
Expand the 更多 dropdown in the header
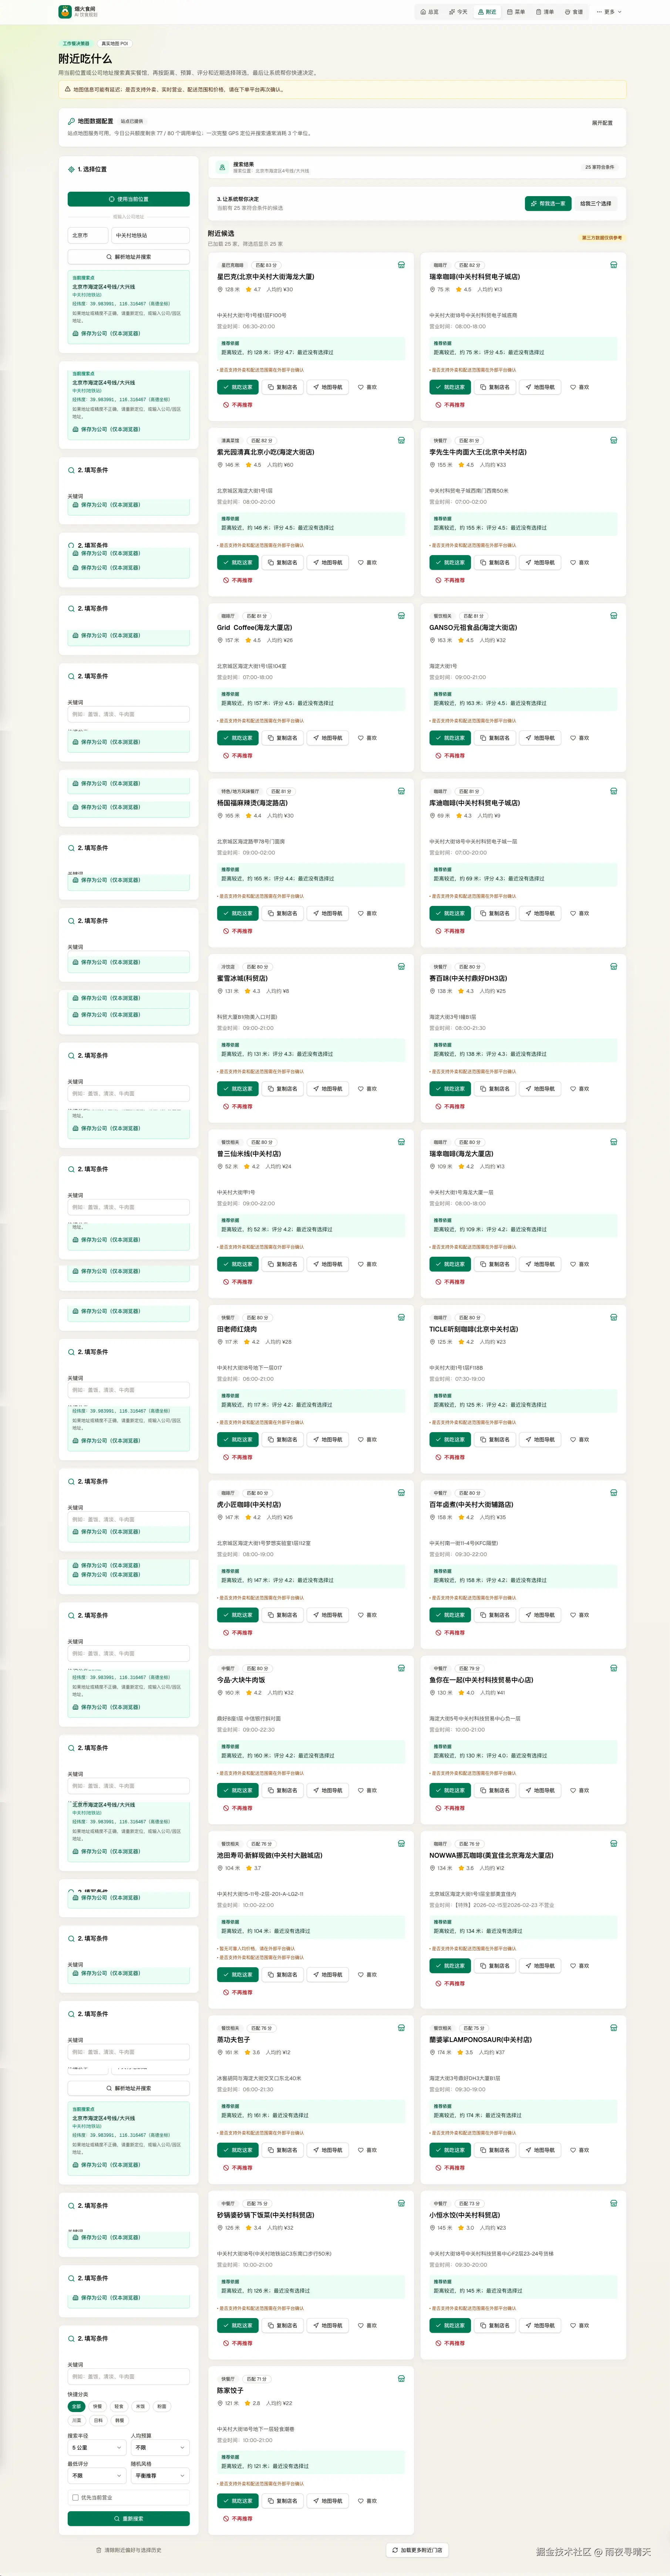tap(609, 12)
